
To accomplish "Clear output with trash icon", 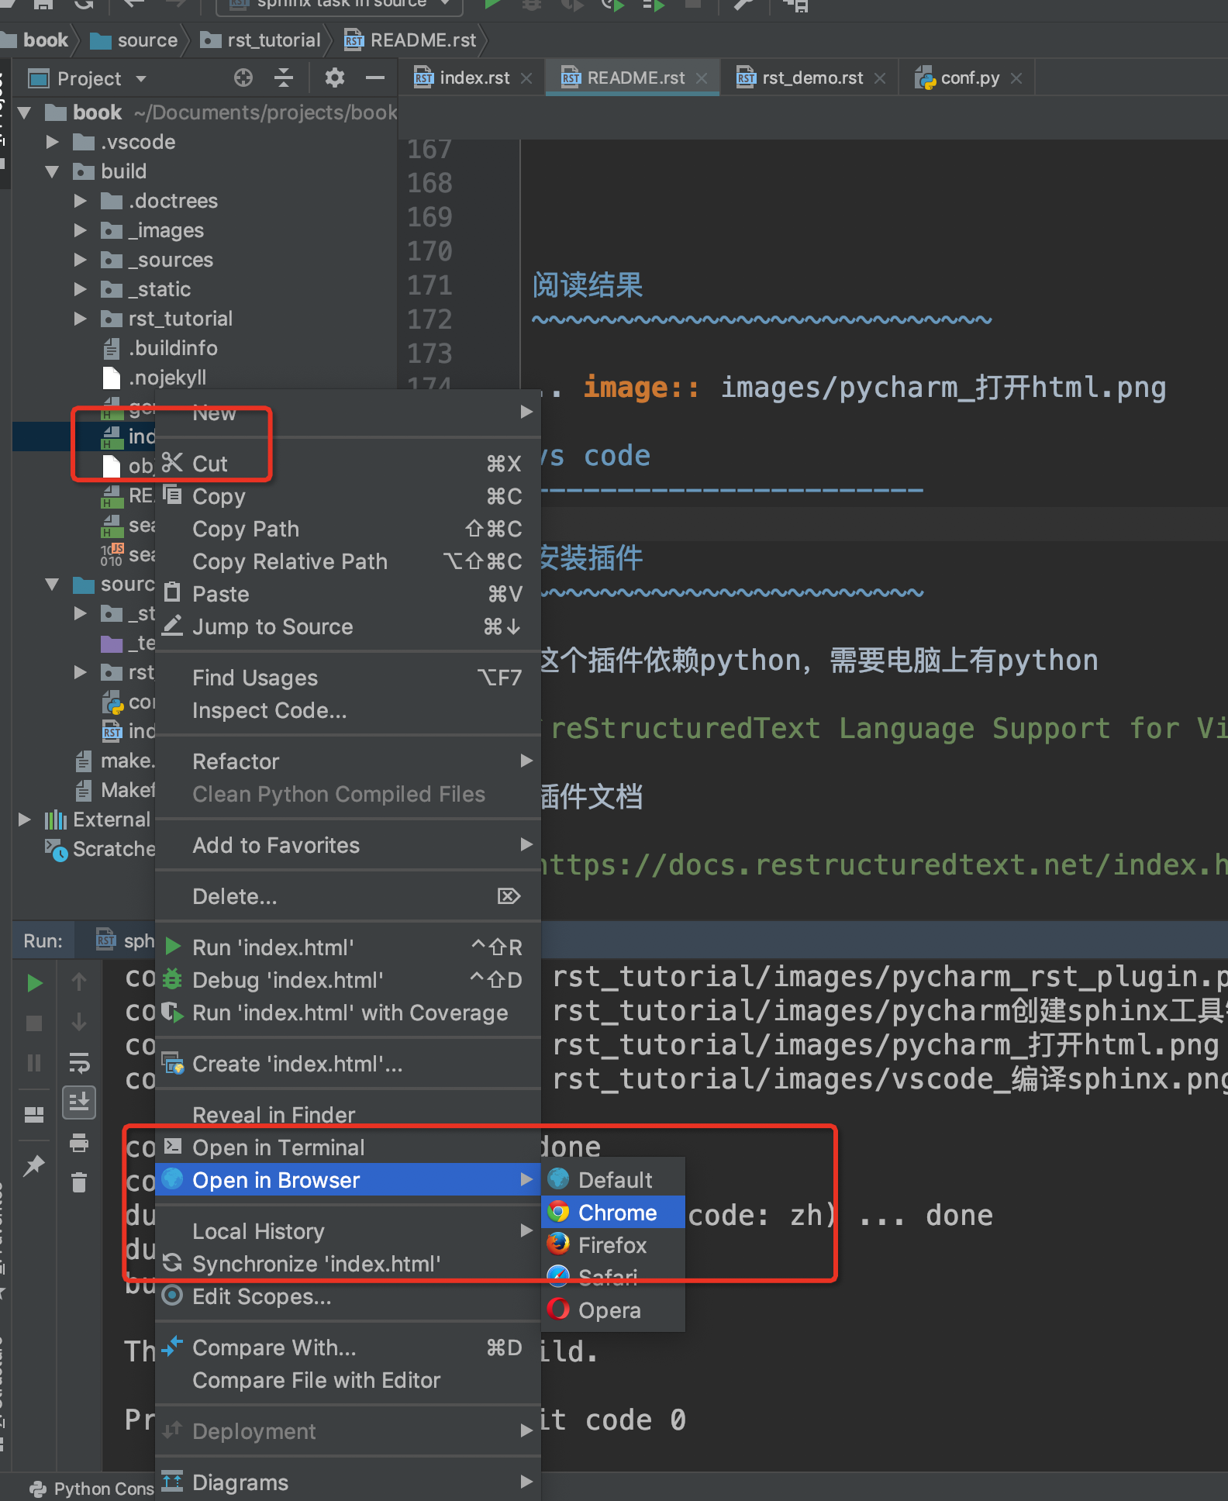I will pyautogui.click(x=79, y=1182).
